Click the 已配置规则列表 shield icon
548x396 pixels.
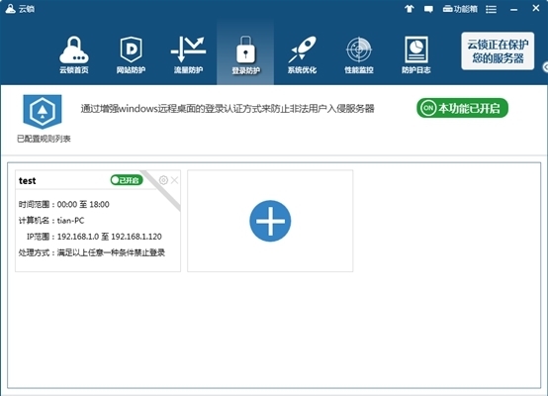click(x=43, y=112)
